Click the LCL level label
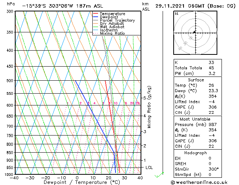Image resolution: width=239 pixels, height=185 pixels. pyautogui.click(x=149, y=167)
